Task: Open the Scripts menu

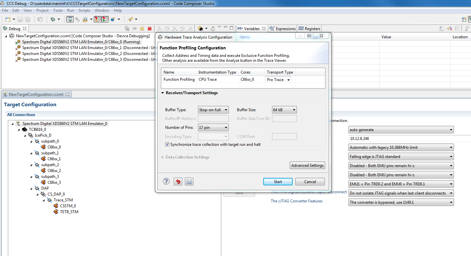Action: coord(84,10)
